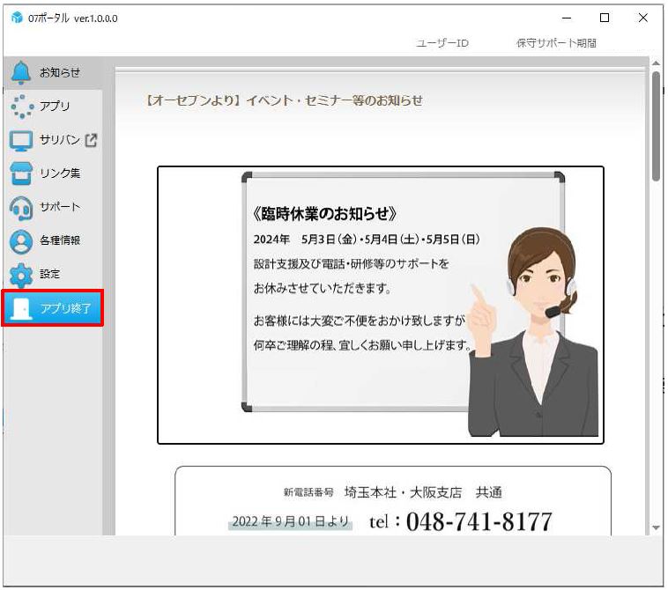Select the アプリ sidebar label
This screenshot has height=590, width=668.
55,106
